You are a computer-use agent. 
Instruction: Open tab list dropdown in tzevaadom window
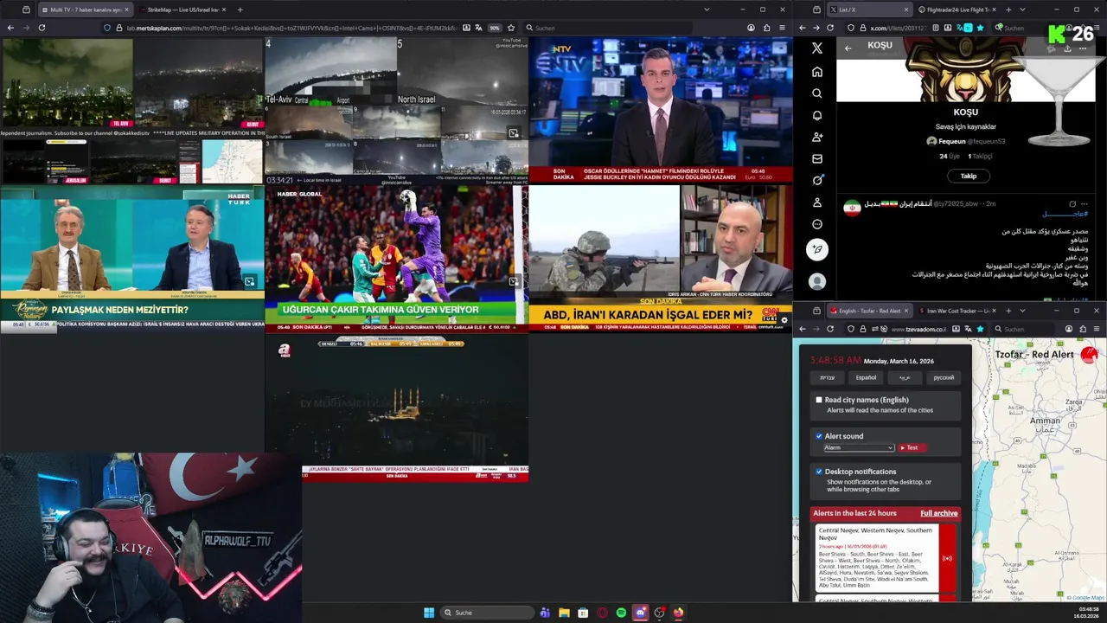tap(1022, 311)
